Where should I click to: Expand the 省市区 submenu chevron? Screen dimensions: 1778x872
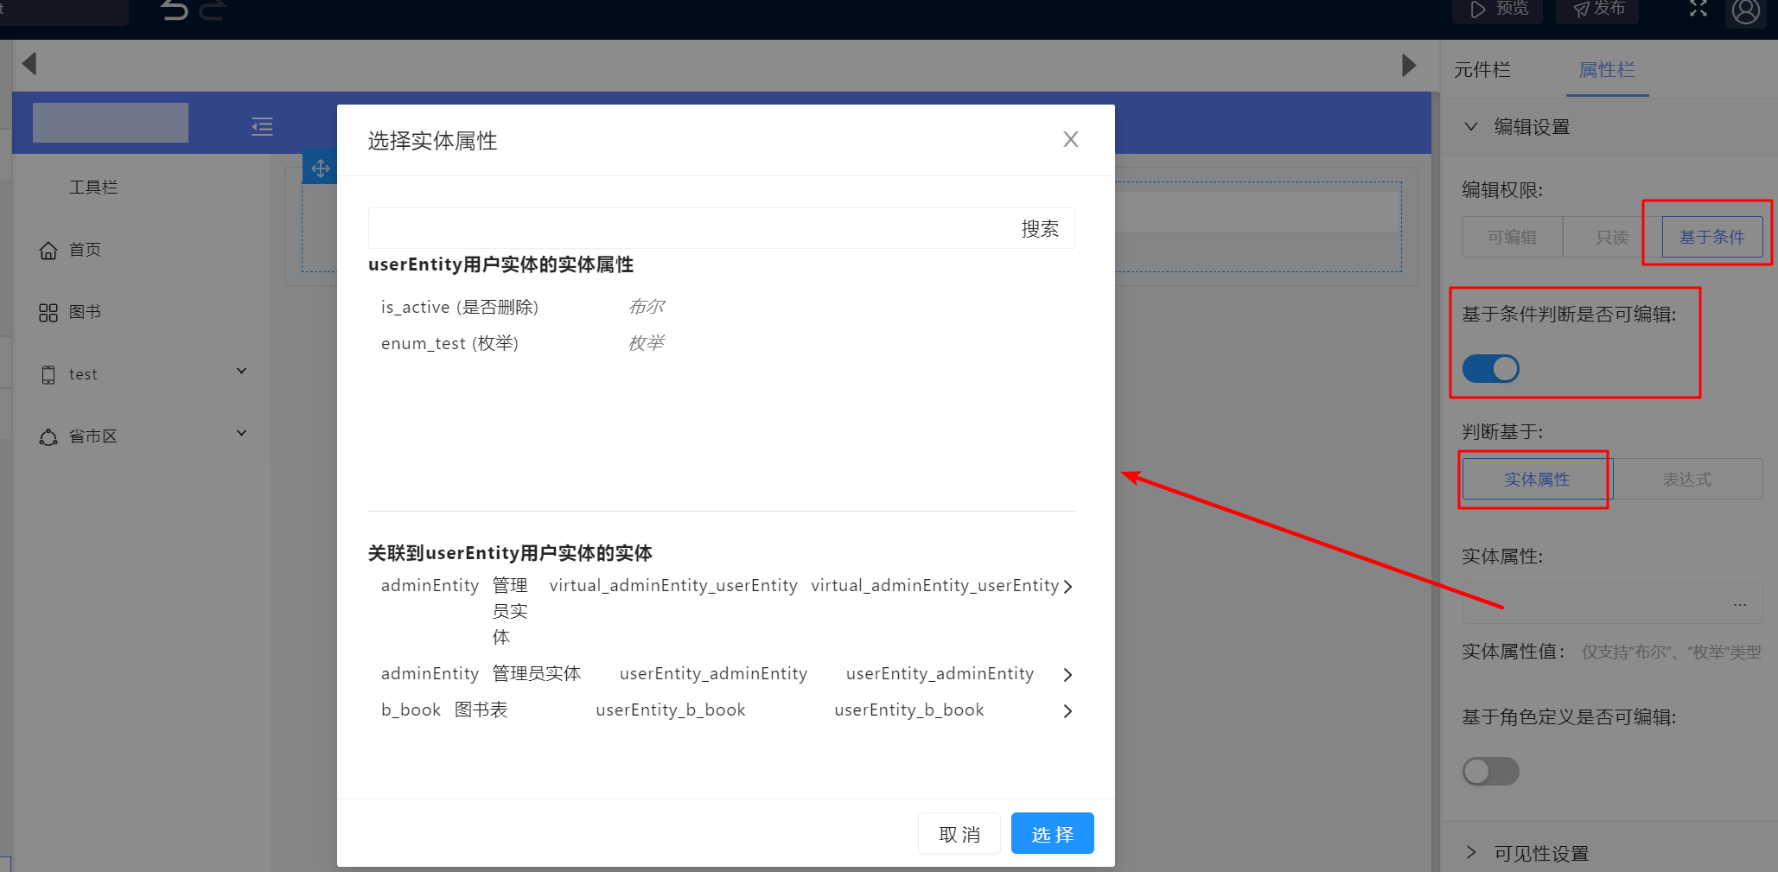click(242, 433)
